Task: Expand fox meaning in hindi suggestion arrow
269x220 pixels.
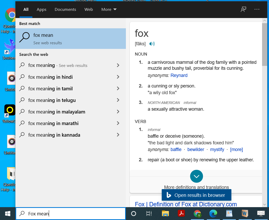Action: point(118,77)
